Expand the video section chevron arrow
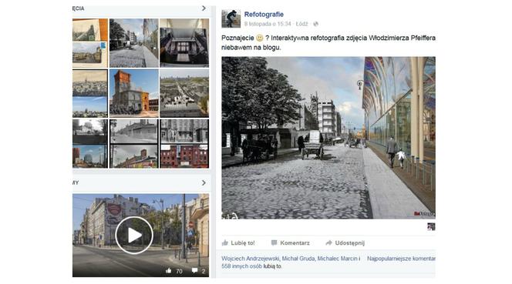This screenshot has height=284, width=512. (x=204, y=182)
